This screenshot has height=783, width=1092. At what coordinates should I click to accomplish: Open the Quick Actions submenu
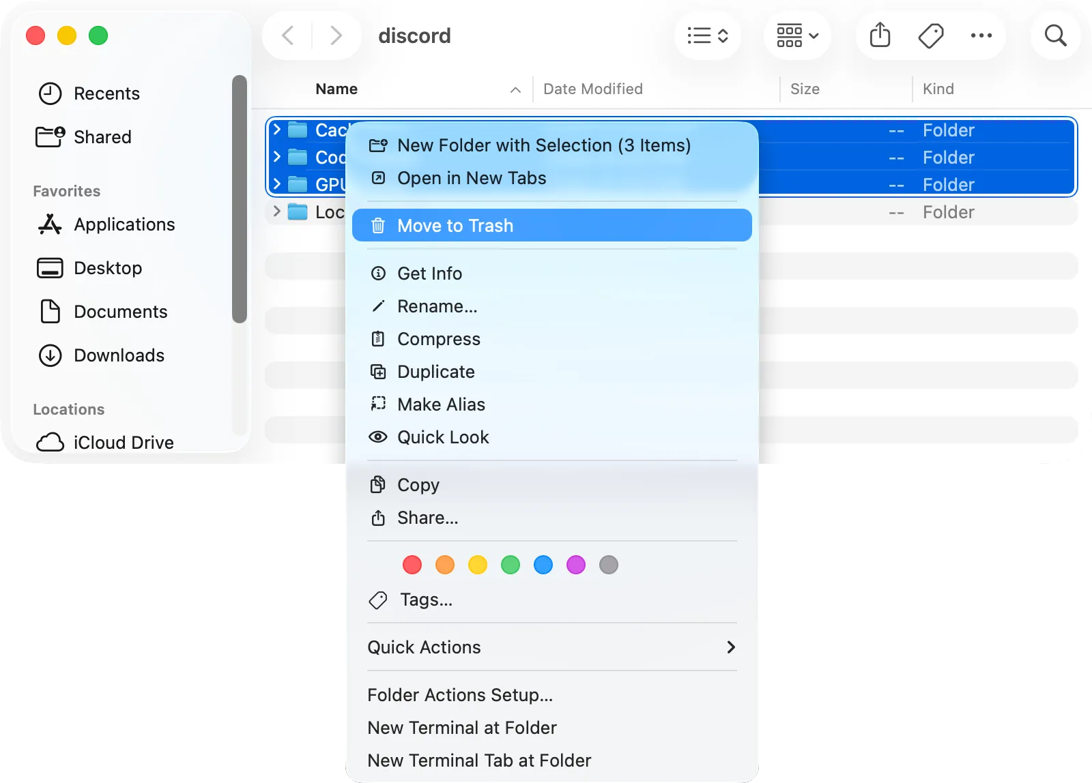(x=551, y=647)
